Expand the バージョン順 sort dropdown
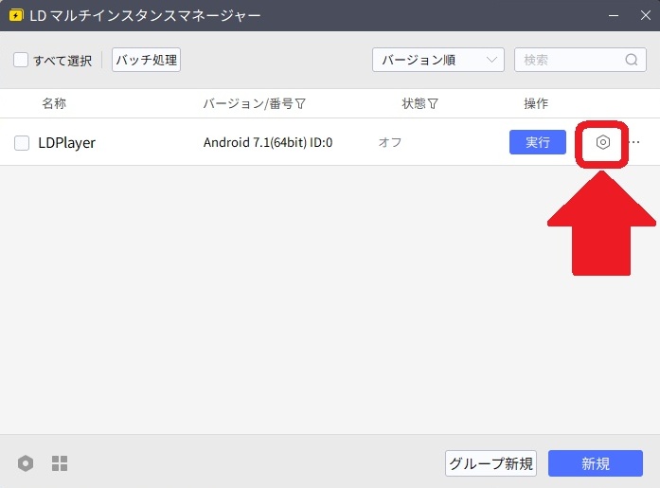 pyautogui.click(x=437, y=60)
